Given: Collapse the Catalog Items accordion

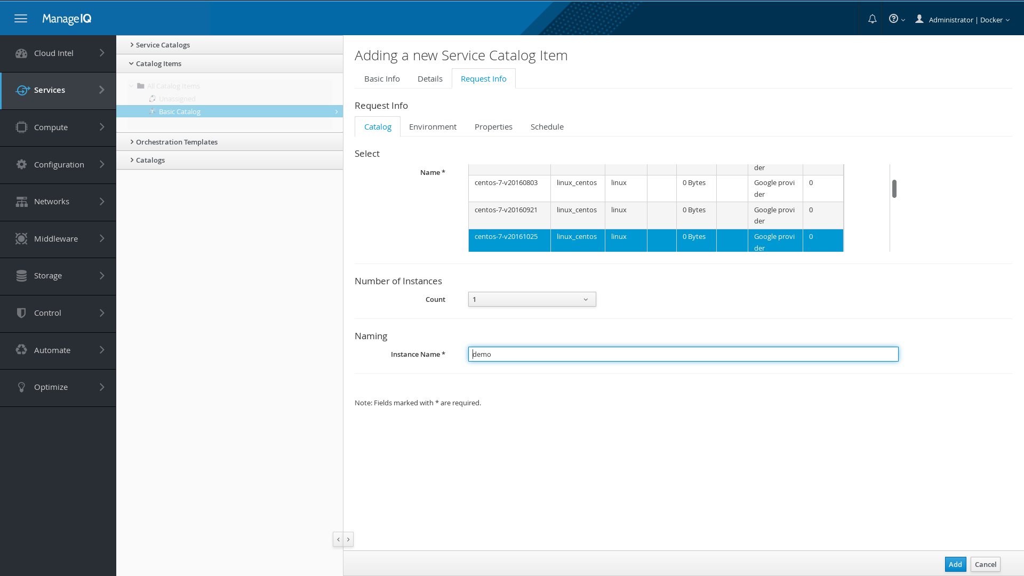Looking at the screenshot, I should click(230, 63).
